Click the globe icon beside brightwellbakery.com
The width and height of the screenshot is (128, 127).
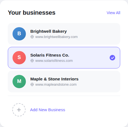(32, 37)
